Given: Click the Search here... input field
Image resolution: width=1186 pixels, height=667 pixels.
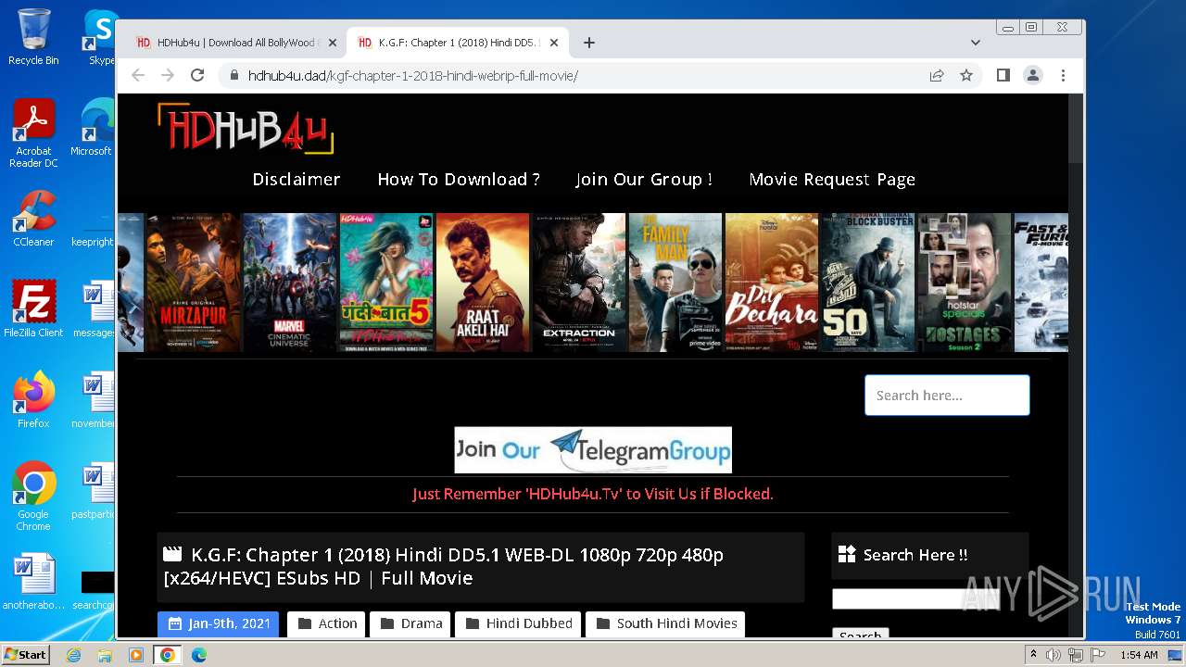Looking at the screenshot, I should pos(947,396).
